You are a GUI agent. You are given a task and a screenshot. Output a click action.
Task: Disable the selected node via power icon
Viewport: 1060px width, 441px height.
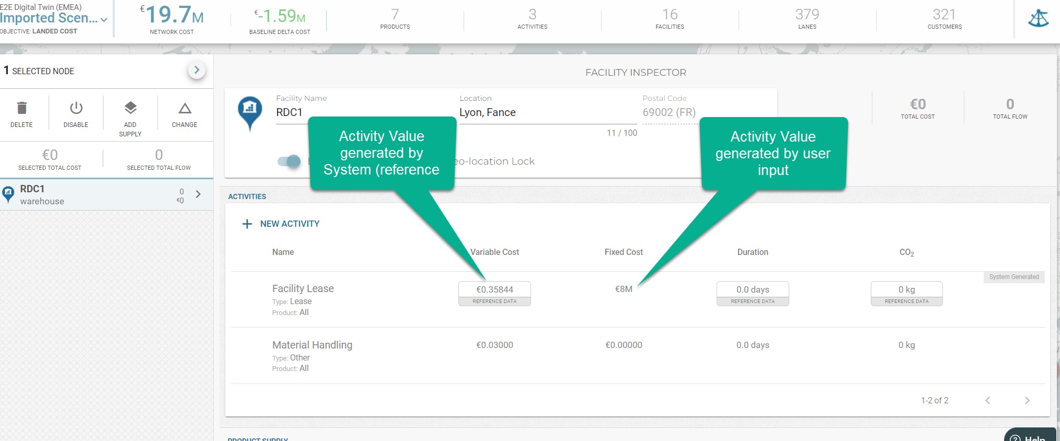[x=76, y=108]
